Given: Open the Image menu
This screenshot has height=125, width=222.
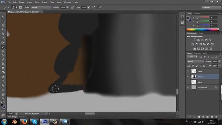Looking at the screenshot, I should 22,2.
